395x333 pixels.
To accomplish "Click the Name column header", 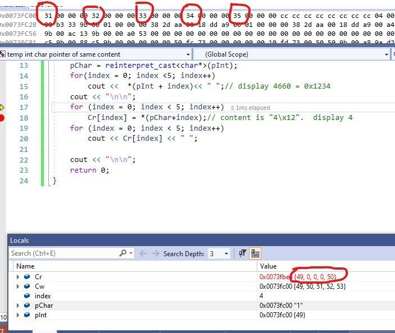I will pos(25,266).
